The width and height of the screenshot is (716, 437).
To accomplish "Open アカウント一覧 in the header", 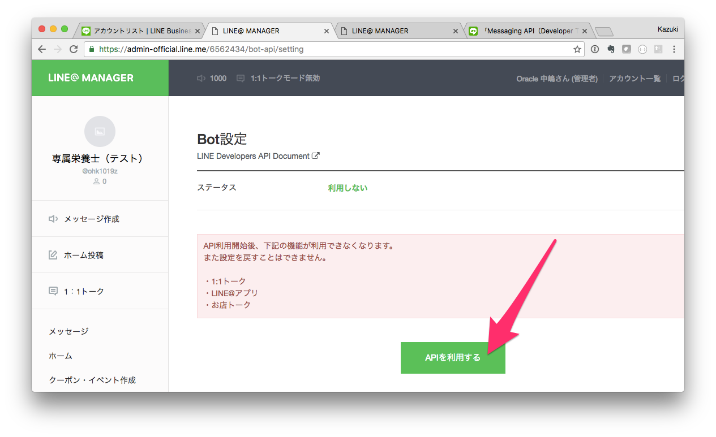I will (634, 79).
